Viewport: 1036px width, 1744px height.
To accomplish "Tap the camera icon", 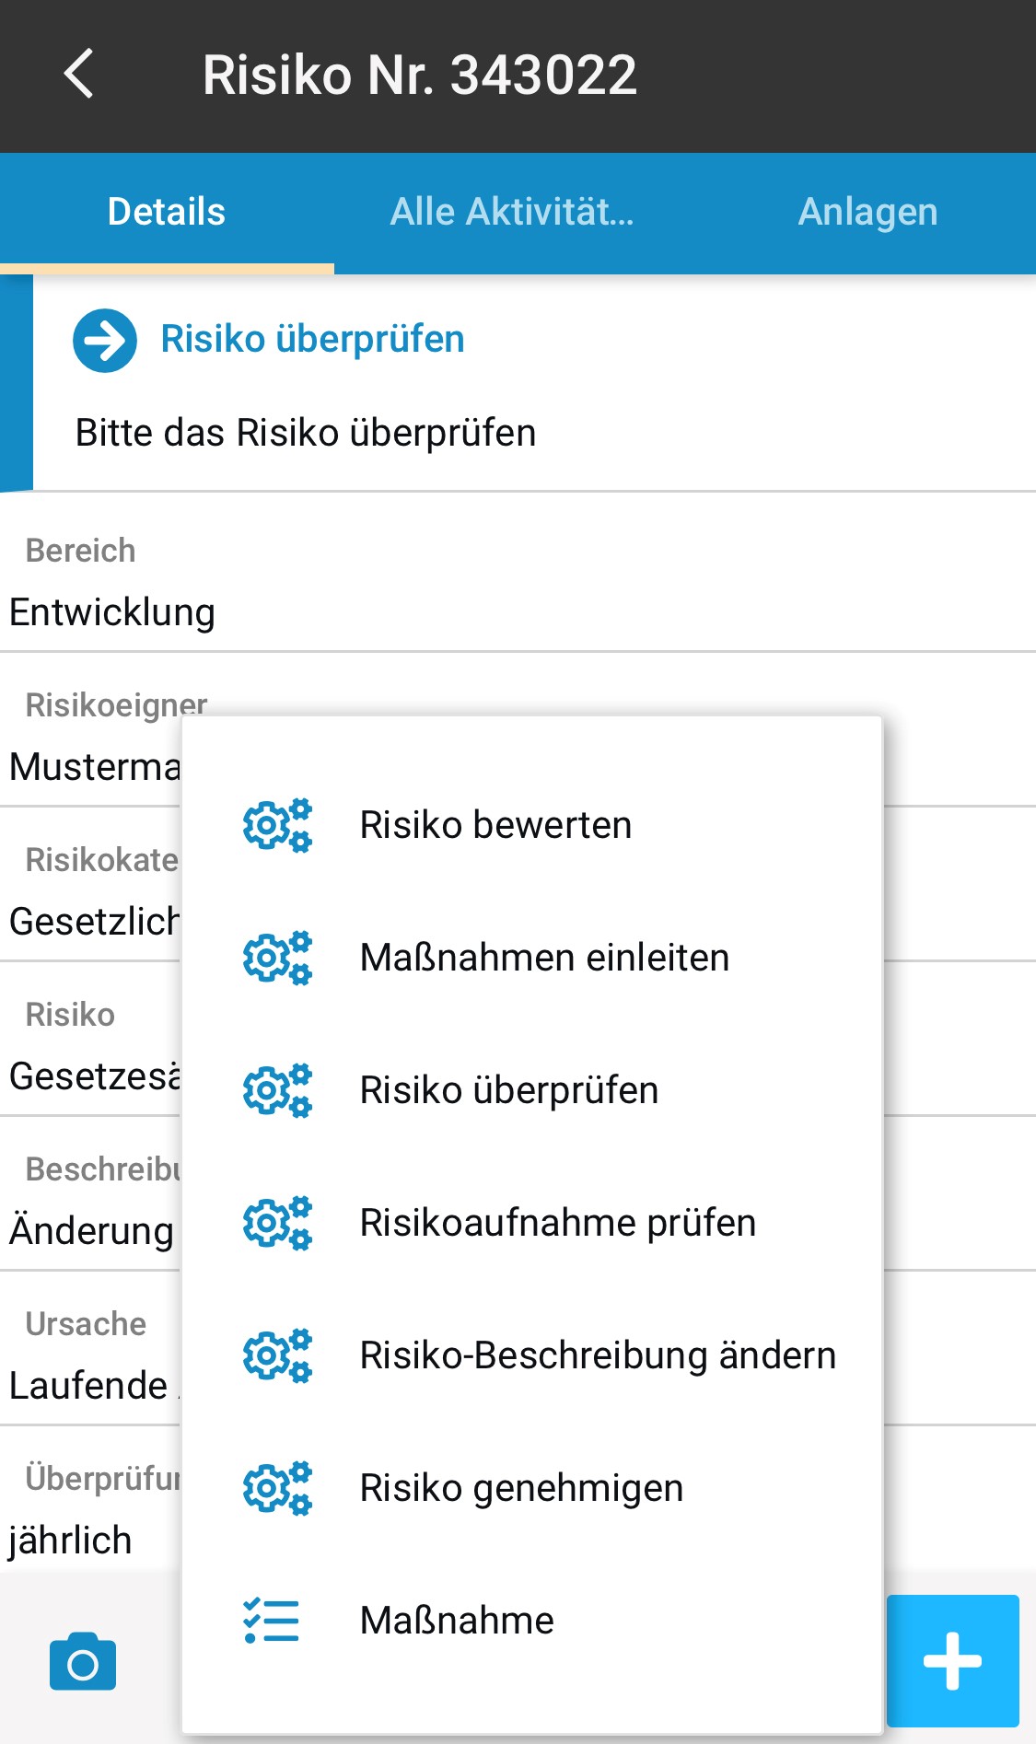I will pos(83,1662).
